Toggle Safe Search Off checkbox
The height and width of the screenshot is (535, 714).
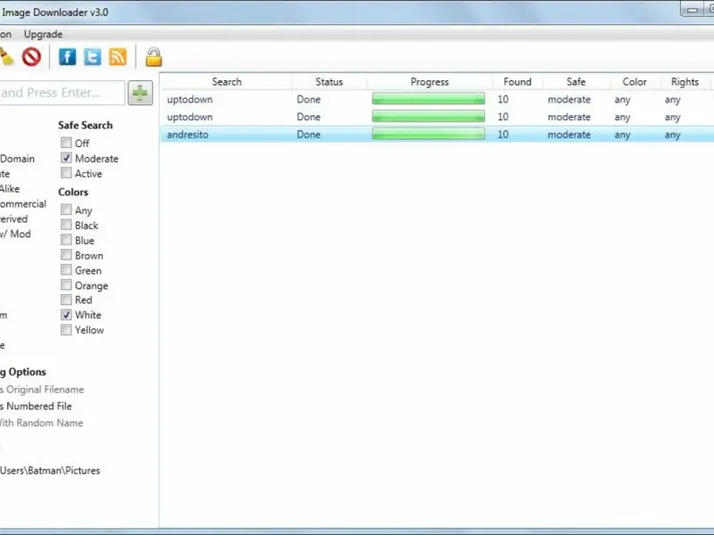click(x=66, y=143)
